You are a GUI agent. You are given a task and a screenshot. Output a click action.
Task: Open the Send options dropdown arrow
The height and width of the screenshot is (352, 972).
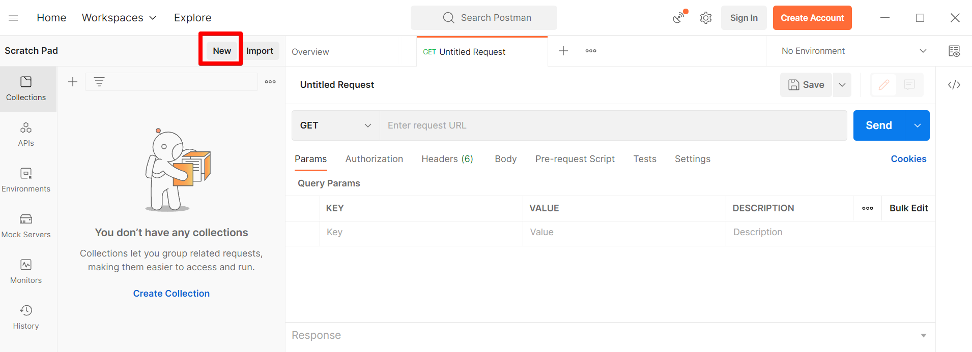coord(918,125)
